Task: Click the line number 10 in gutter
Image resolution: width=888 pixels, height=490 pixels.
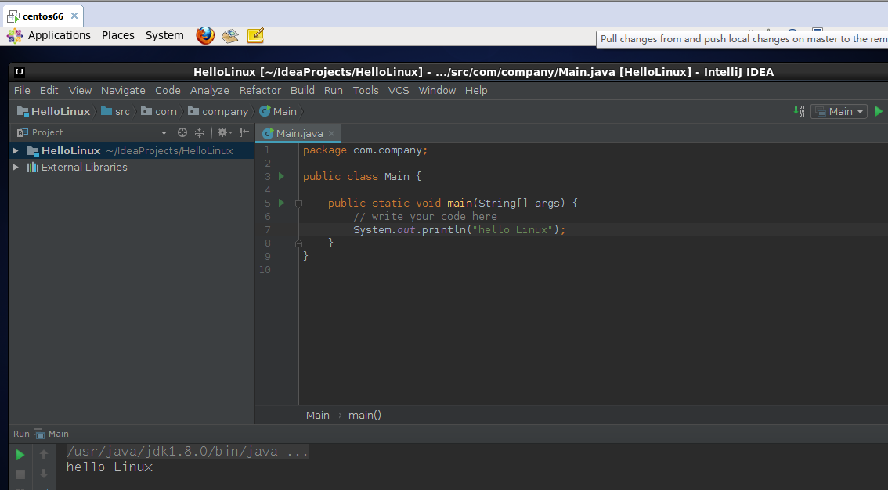Action: (x=265, y=270)
